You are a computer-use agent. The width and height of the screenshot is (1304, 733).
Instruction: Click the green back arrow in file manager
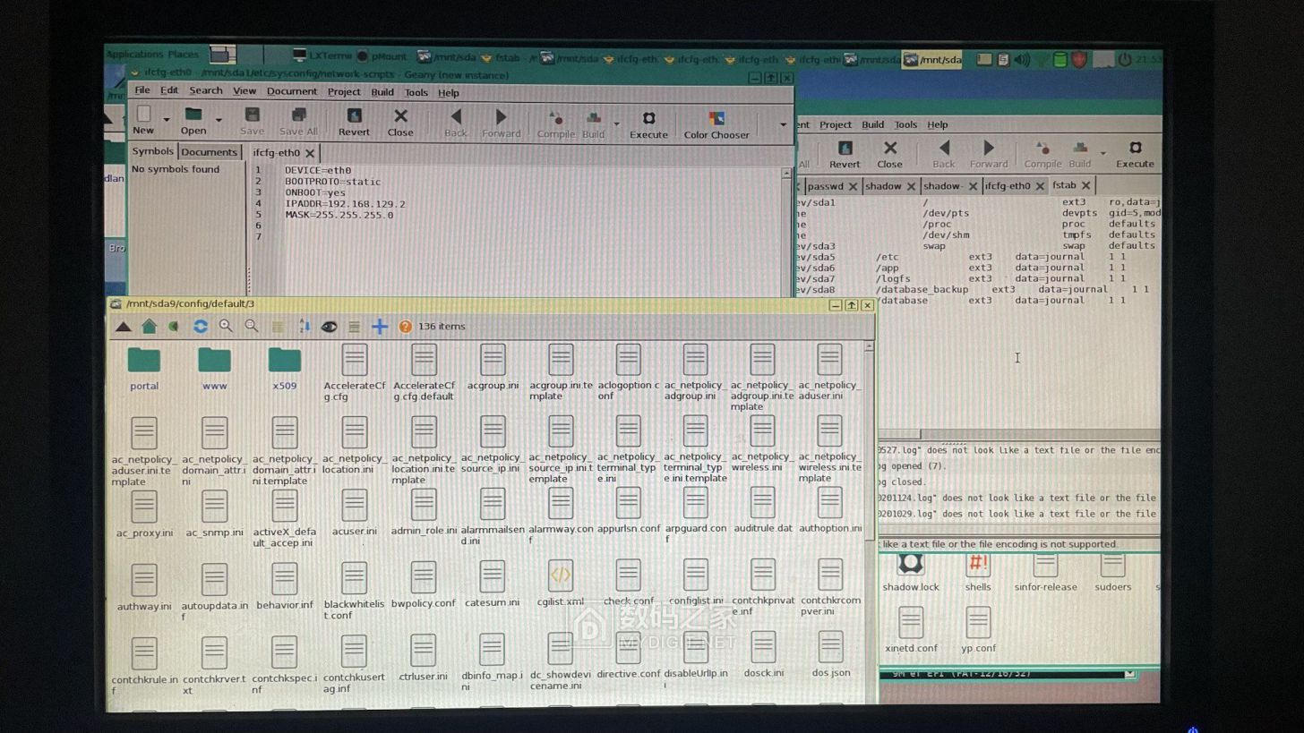(x=174, y=327)
